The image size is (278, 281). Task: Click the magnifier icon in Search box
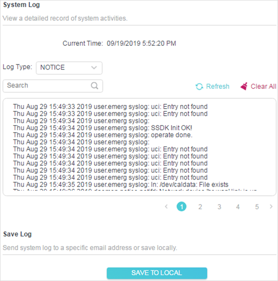94,86
